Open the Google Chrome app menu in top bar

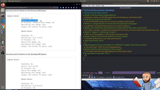pyautogui.click(x=14, y=1)
